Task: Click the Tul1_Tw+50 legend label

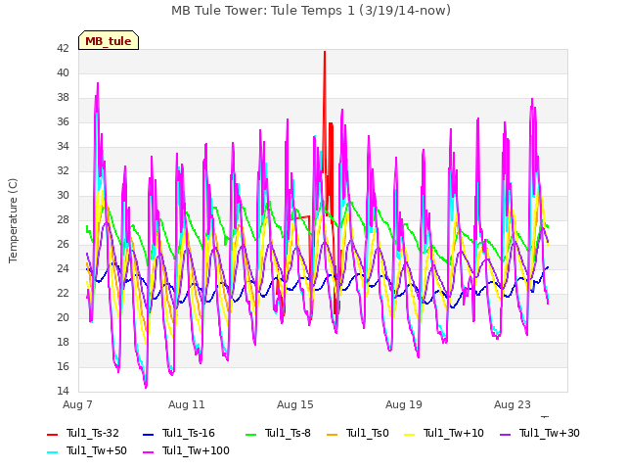Action: tap(97, 450)
